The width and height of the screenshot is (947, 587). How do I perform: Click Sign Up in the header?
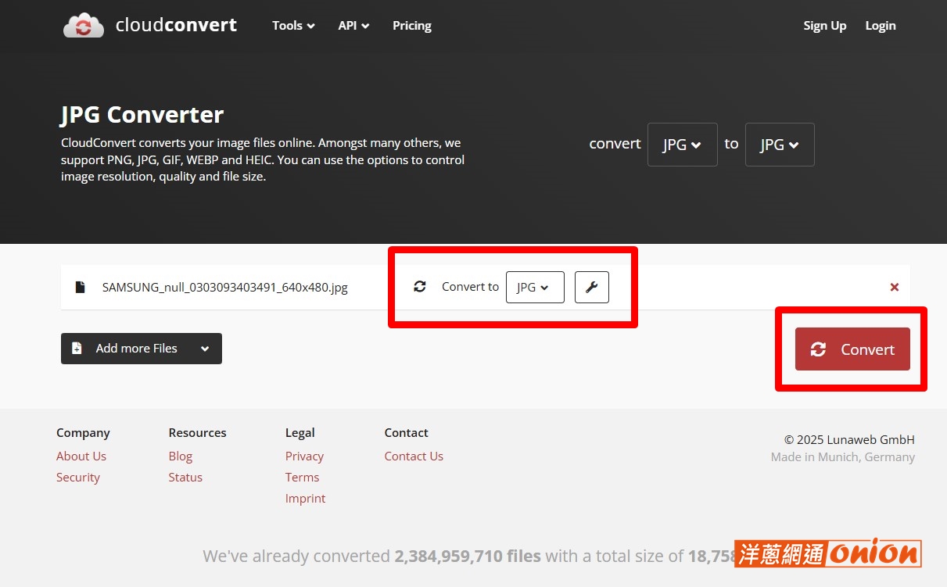pyautogui.click(x=825, y=26)
